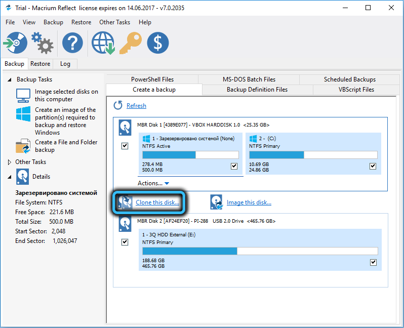Click the system reserved partition usage bar
Viewport: 404px width, 328px height.
[191, 155]
